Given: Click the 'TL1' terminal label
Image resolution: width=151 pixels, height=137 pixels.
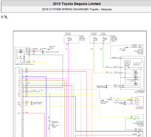Looking at the screenshot, I should point(20,78).
